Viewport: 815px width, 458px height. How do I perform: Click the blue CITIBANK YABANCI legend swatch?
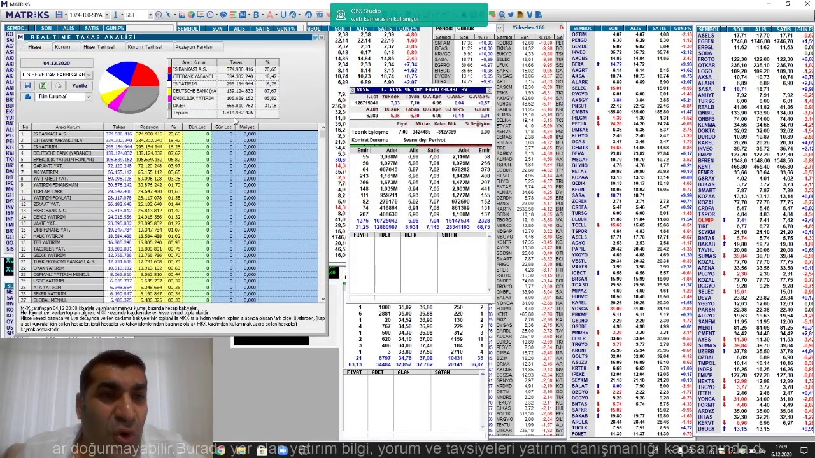tap(169, 76)
